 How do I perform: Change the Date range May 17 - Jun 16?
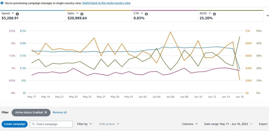tap(228, 124)
